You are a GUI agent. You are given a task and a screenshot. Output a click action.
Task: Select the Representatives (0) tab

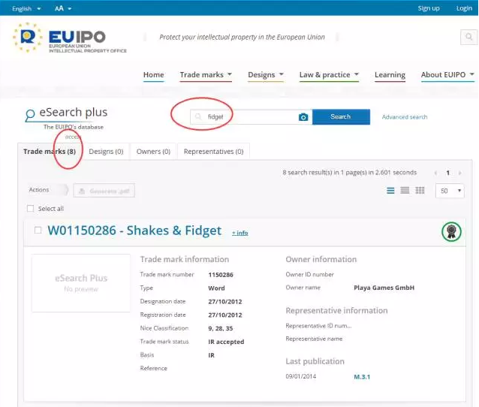click(x=213, y=152)
